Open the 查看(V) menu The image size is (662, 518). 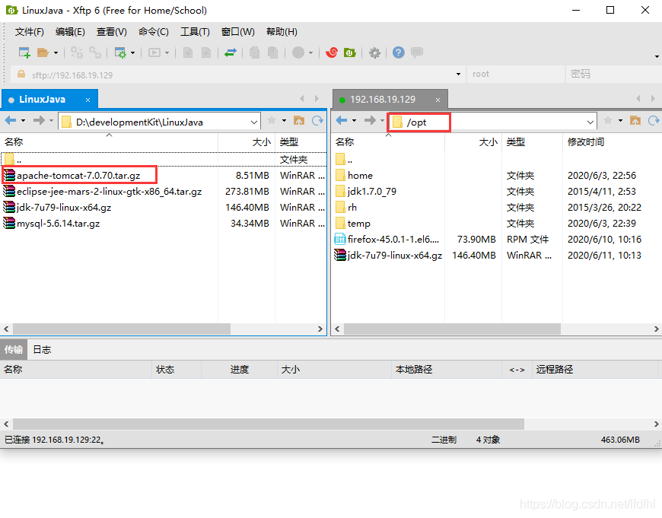pos(111,32)
